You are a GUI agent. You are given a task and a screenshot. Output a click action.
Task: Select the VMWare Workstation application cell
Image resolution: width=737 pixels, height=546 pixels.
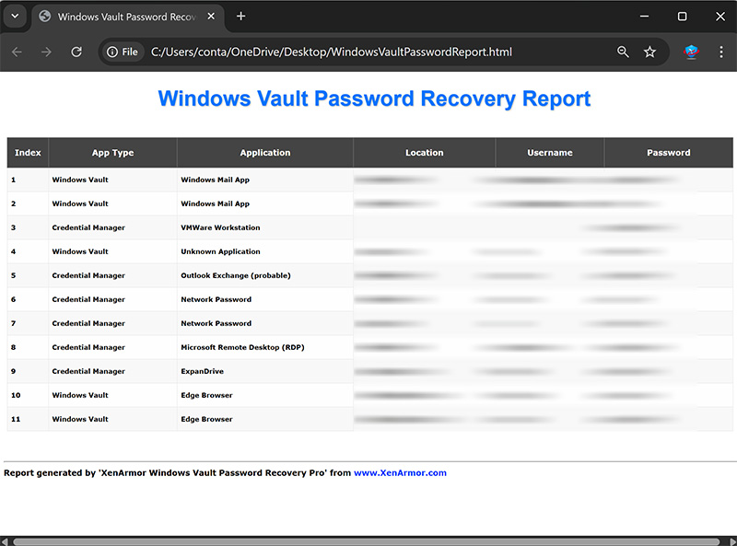click(221, 227)
